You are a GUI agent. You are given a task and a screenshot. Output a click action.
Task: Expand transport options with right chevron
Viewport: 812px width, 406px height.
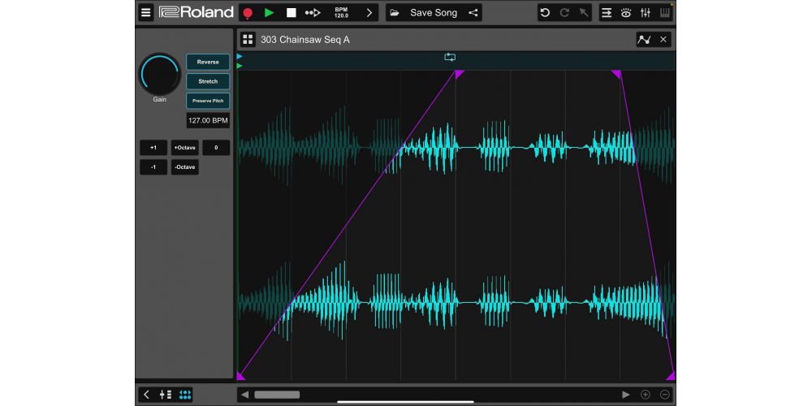pyautogui.click(x=369, y=12)
